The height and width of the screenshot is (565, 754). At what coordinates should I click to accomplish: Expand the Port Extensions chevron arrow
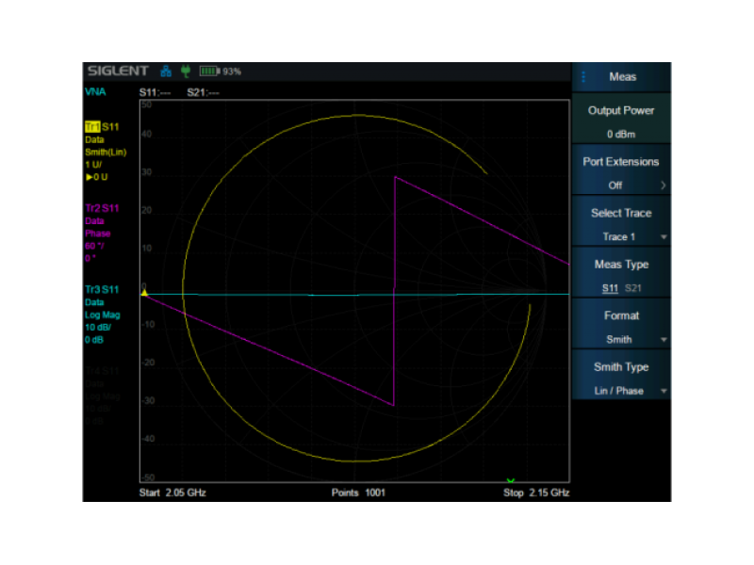pyautogui.click(x=664, y=186)
